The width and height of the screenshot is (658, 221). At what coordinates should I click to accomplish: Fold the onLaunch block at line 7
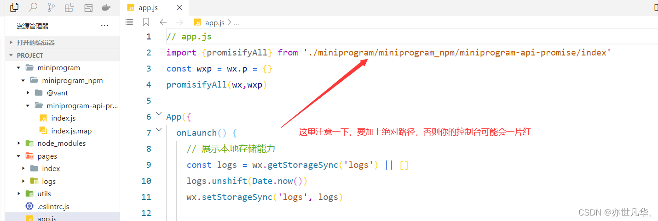click(x=159, y=130)
